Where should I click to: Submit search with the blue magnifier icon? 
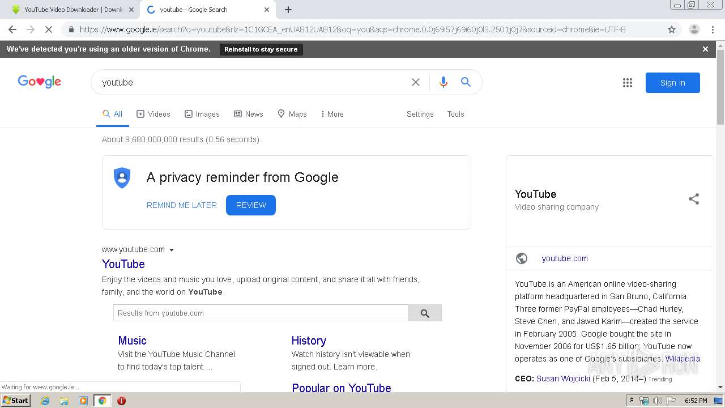(x=466, y=82)
